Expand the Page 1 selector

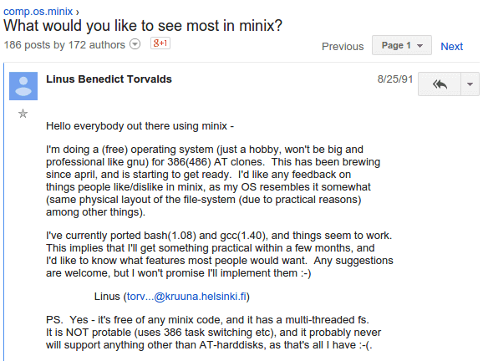point(402,45)
